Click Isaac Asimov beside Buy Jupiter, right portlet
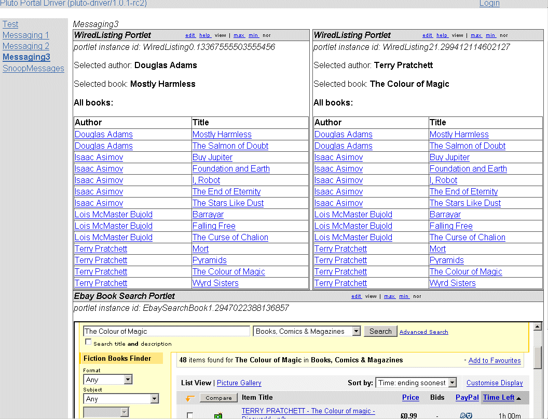Screen dimensions: 548x419 click(x=339, y=157)
